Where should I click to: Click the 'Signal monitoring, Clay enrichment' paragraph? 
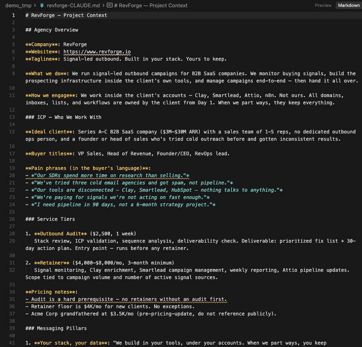(x=187, y=273)
